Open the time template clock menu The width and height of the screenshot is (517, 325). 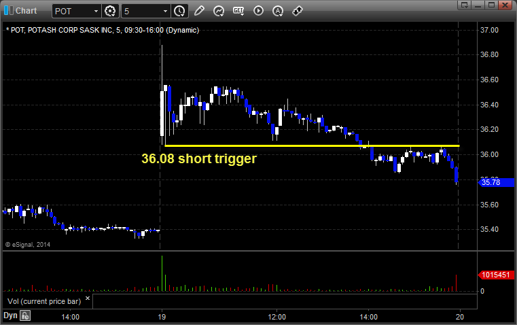(x=179, y=11)
